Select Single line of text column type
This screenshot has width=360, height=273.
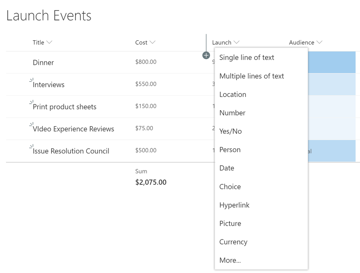point(246,58)
